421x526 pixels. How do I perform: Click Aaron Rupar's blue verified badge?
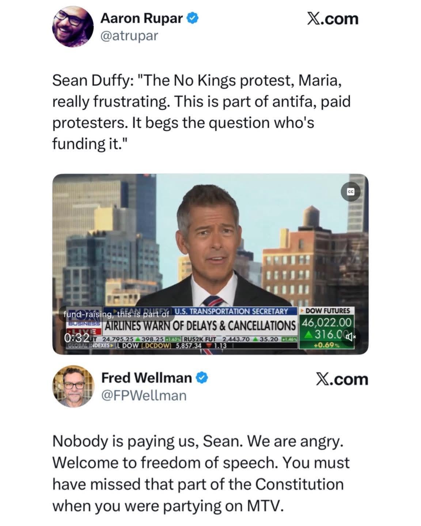pyautogui.click(x=193, y=18)
